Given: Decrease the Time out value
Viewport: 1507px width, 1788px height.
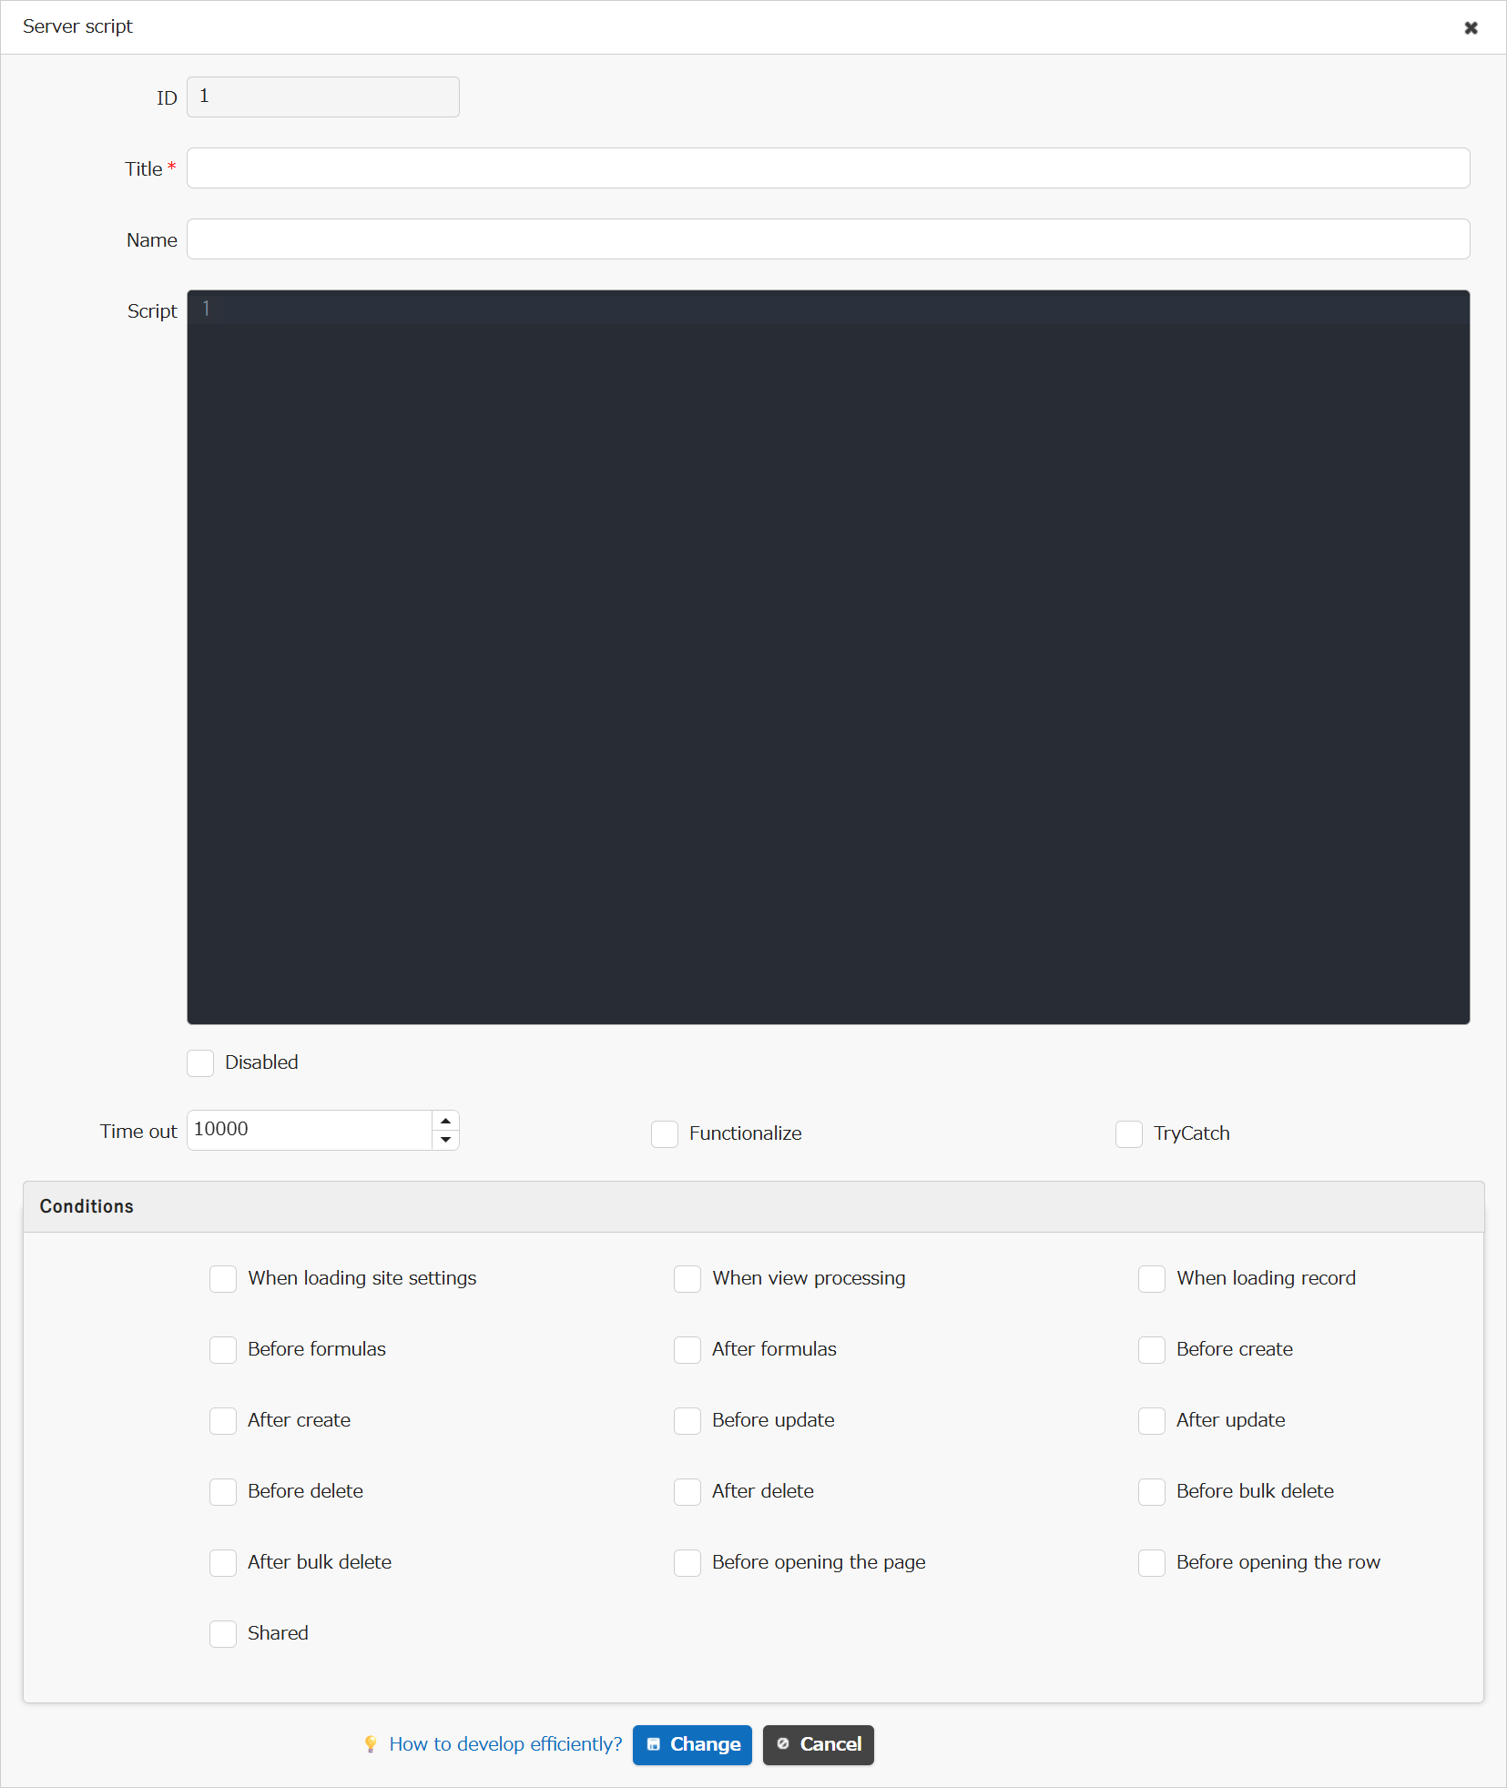Looking at the screenshot, I should point(446,1140).
